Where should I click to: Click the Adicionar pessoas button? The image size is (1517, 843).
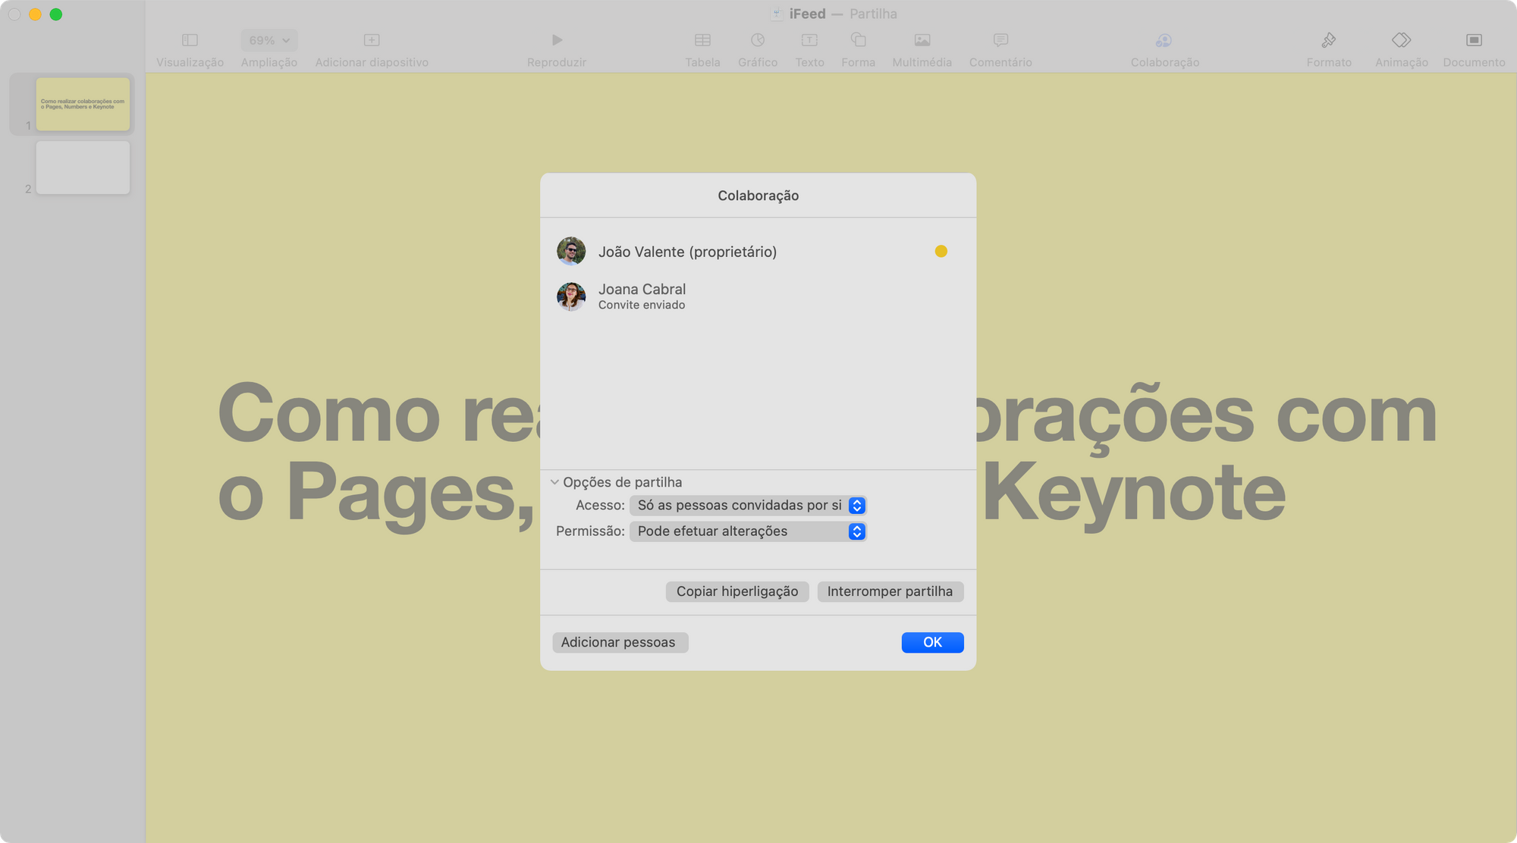(620, 642)
